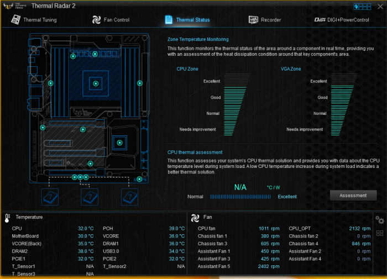
Task: Click the USB3.0 temperature row
Action: [x=144, y=251]
